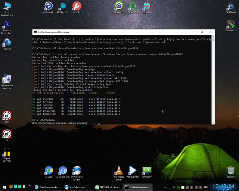239x191 pixels.
Task: Select the padlock shortcut labeled 2.9.1
Action: [x=7, y=117]
